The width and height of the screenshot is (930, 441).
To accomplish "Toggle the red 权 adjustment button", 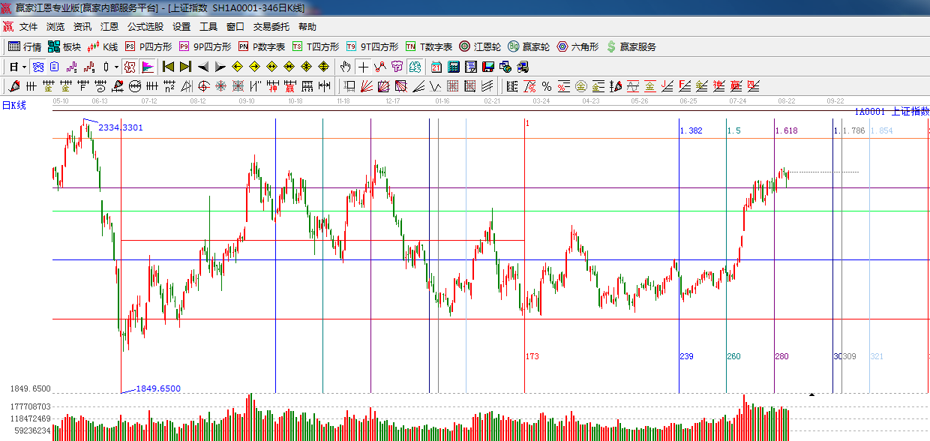I will [x=130, y=67].
